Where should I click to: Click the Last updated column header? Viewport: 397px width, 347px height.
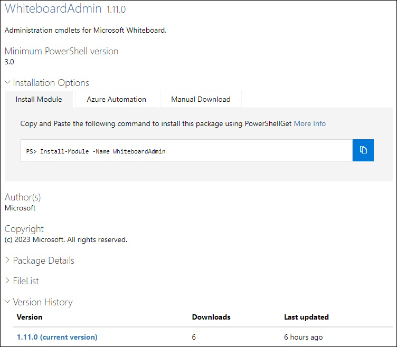(x=306, y=317)
